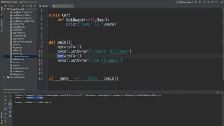Select main.py in project tree

pos(15,45)
